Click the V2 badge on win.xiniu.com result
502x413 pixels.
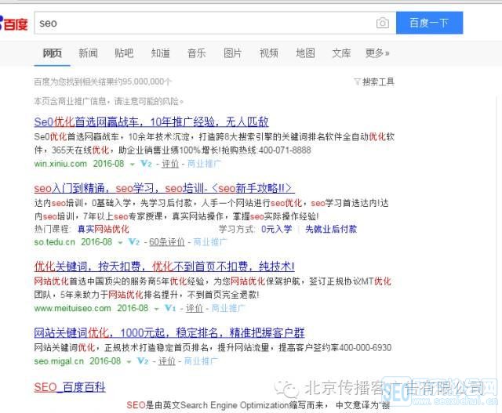pos(146,164)
